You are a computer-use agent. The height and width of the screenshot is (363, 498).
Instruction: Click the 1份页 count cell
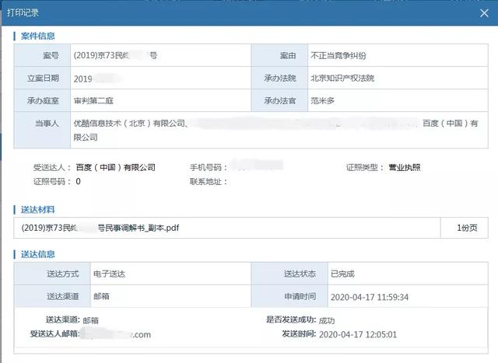(465, 228)
